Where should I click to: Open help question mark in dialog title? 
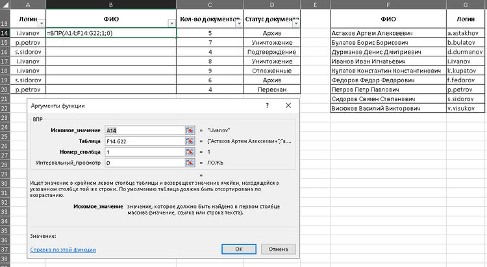tap(267, 106)
